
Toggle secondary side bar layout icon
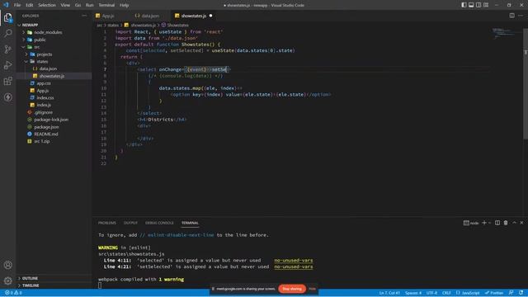point(478,5)
